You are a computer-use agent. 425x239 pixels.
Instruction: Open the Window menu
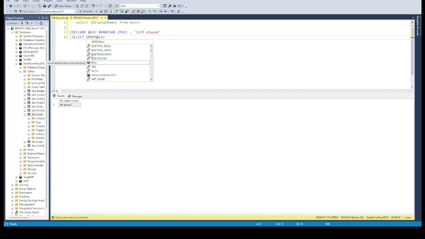pos(71,1)
